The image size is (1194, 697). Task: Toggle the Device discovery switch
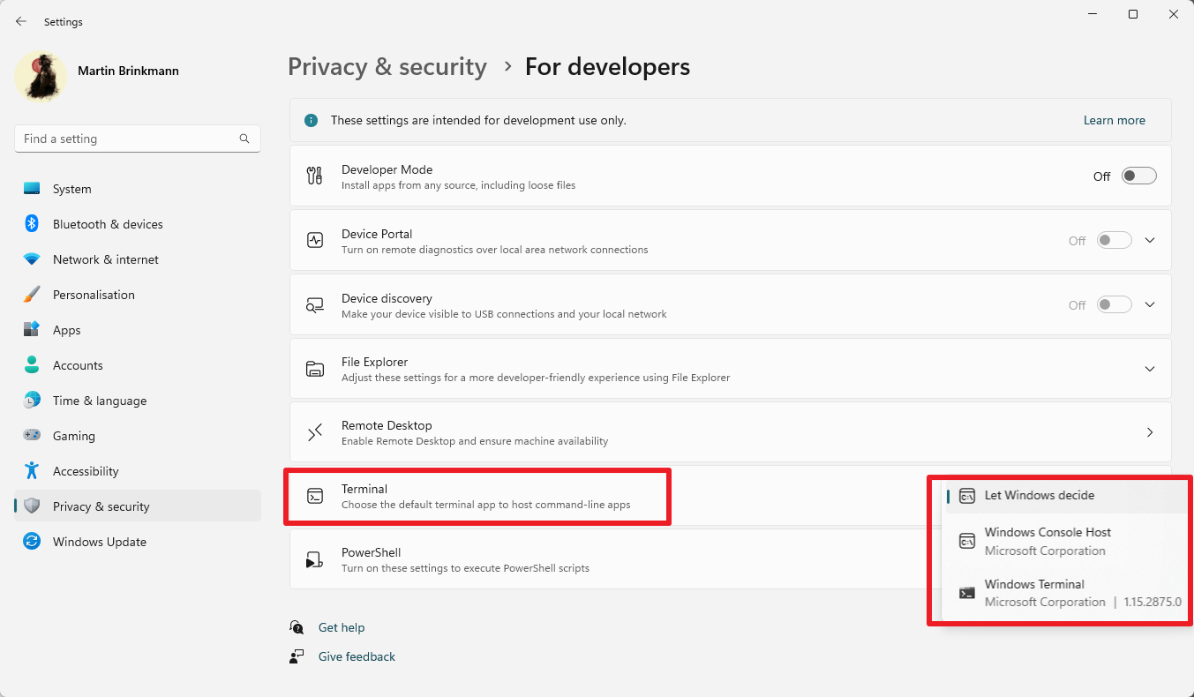[x=1114, y=304]
